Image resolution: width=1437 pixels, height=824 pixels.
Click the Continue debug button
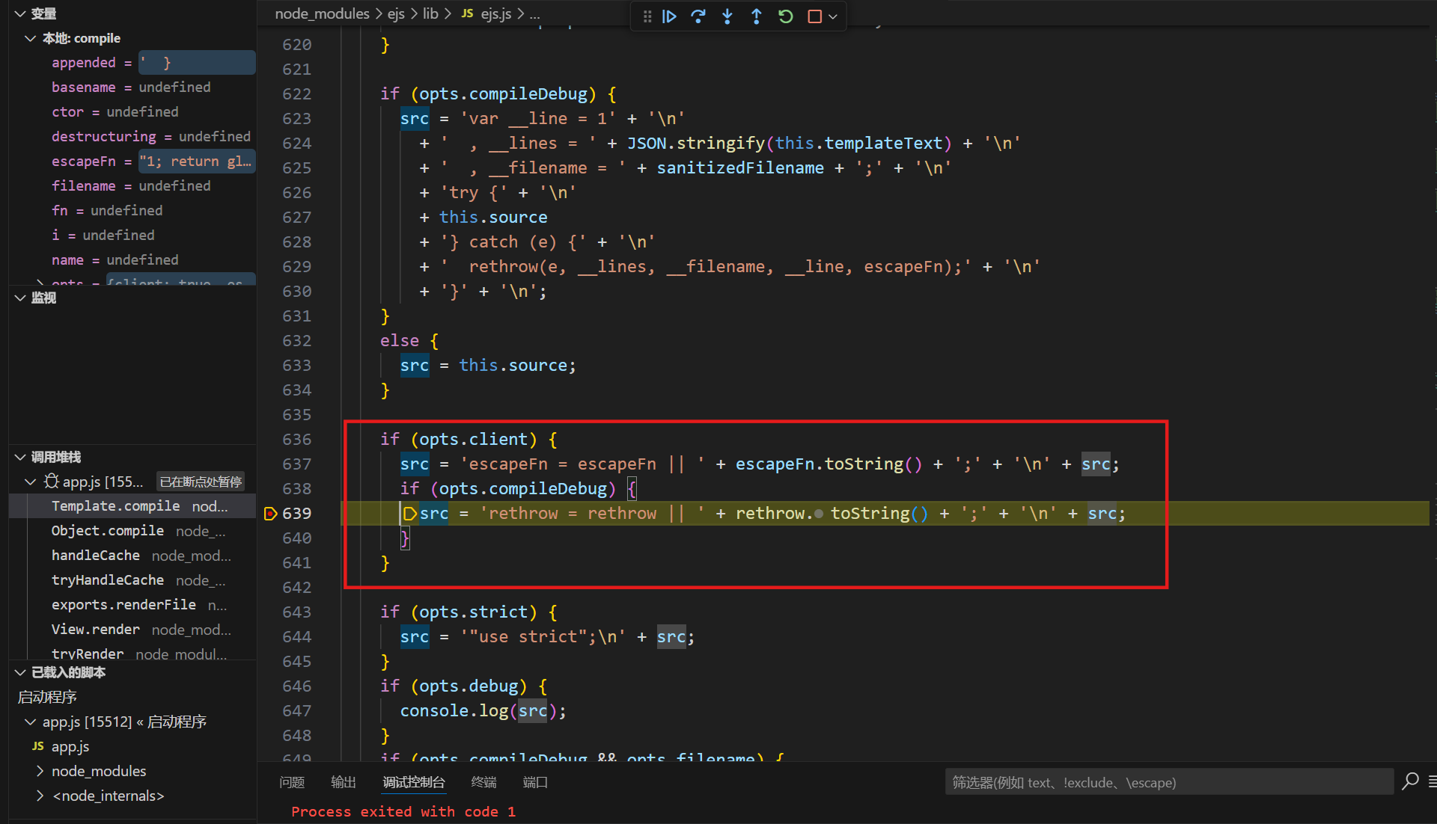point(669,16)
